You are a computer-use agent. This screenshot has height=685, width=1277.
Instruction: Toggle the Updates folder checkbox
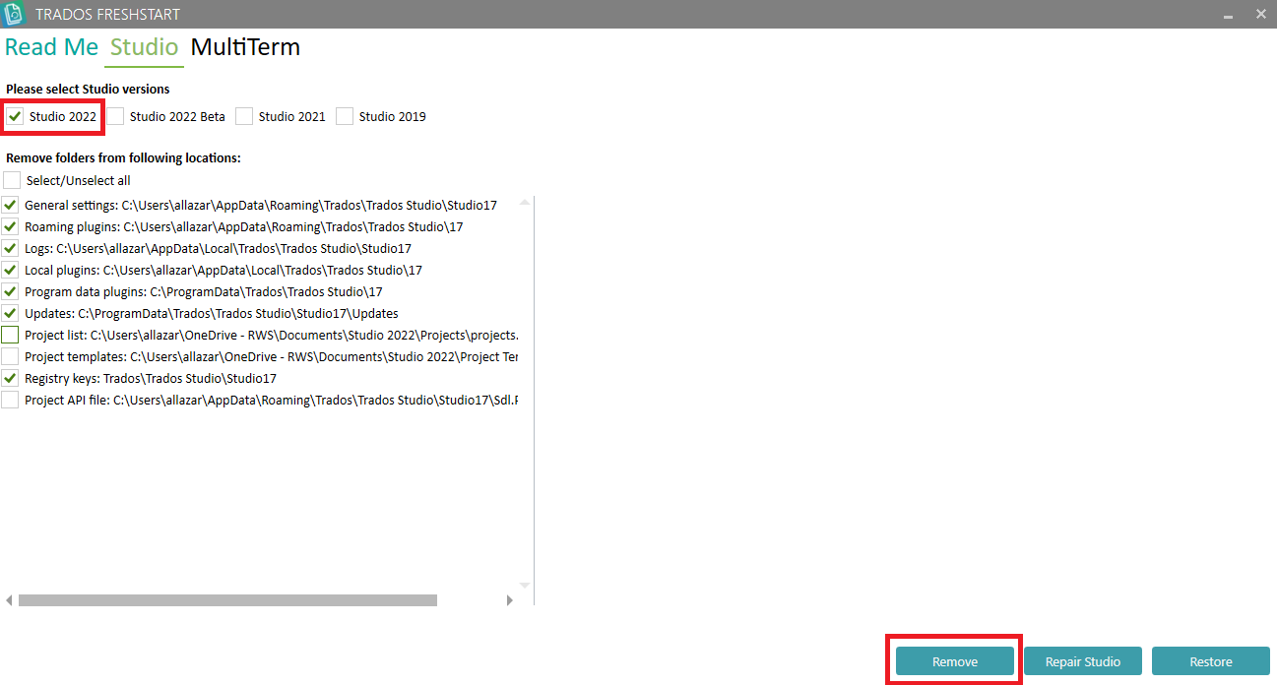[x=10, y=313]
